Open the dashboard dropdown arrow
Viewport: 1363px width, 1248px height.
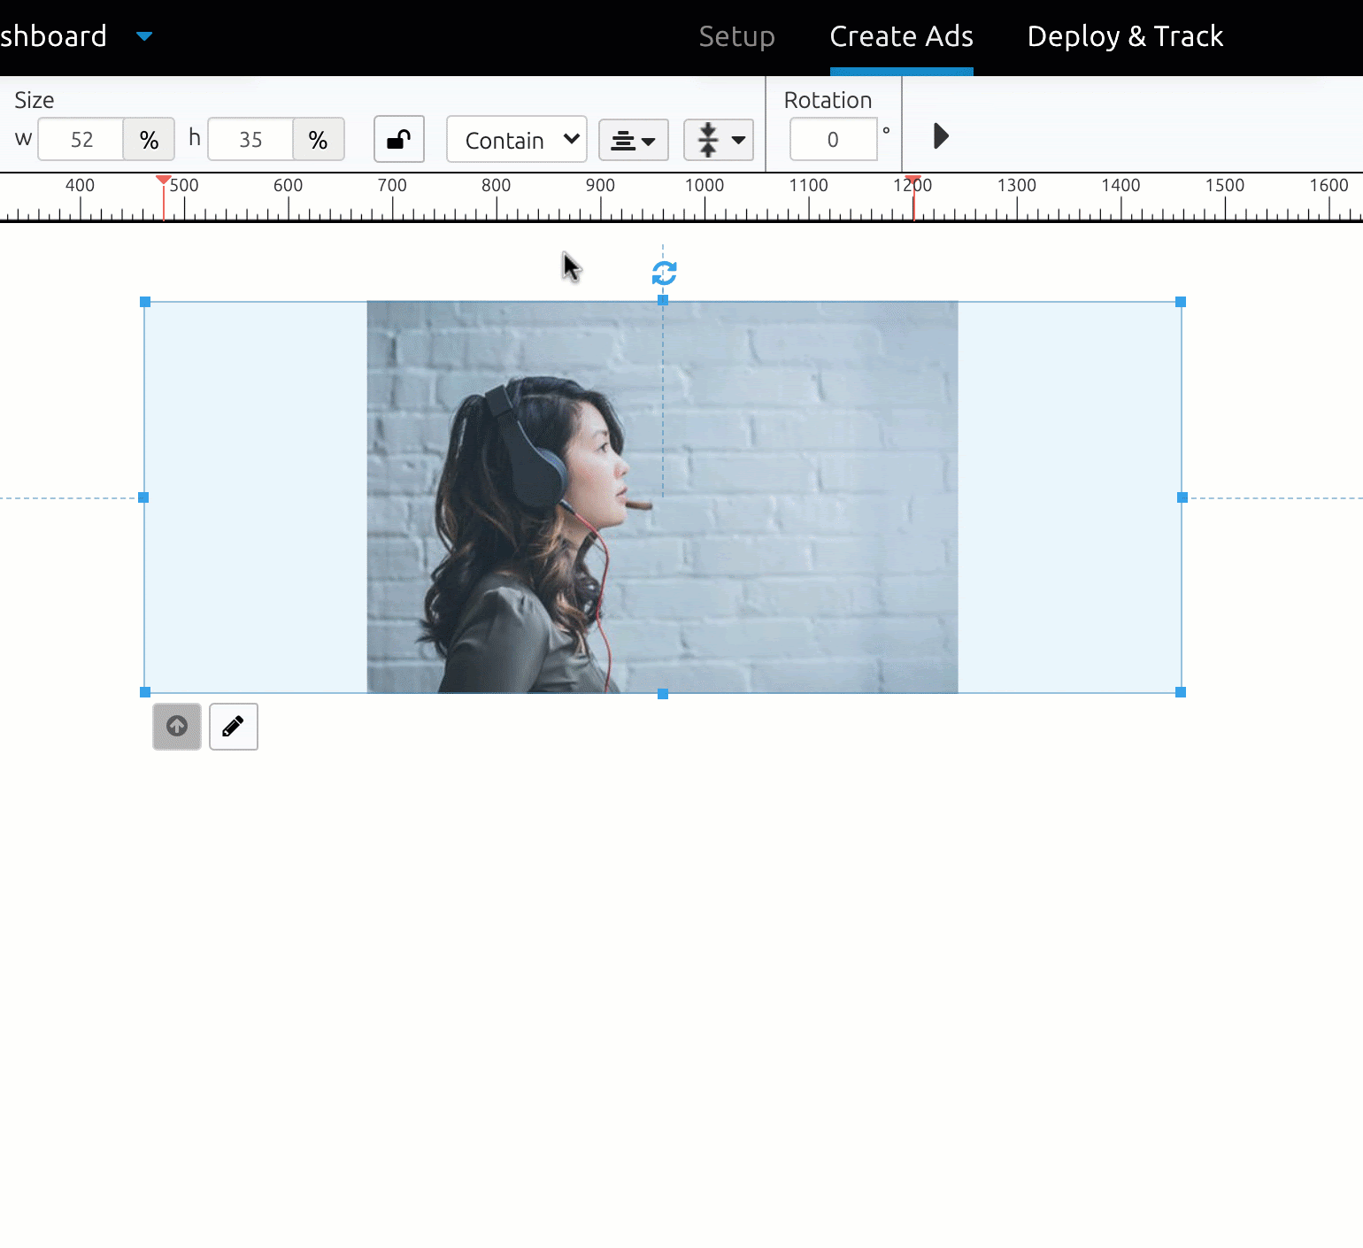click(x=144, y=36)
